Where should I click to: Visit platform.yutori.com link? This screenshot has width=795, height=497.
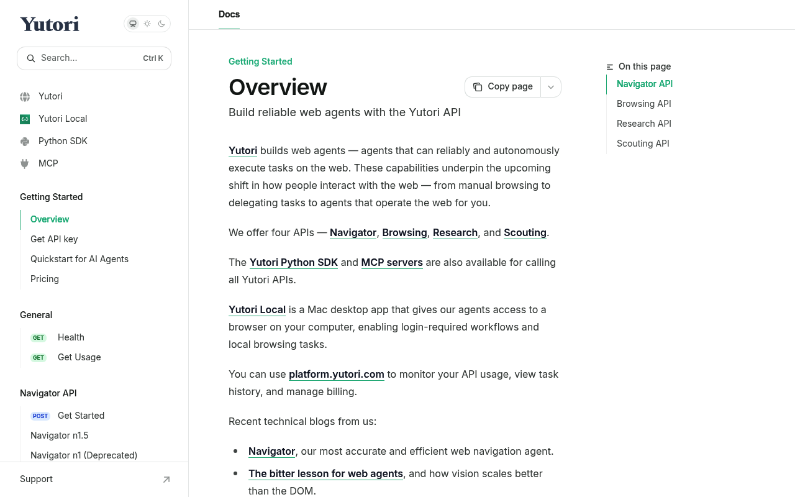(x=337, y=374)
